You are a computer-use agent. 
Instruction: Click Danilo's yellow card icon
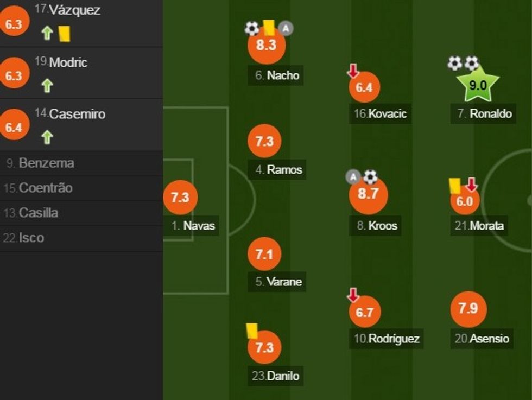251,331
